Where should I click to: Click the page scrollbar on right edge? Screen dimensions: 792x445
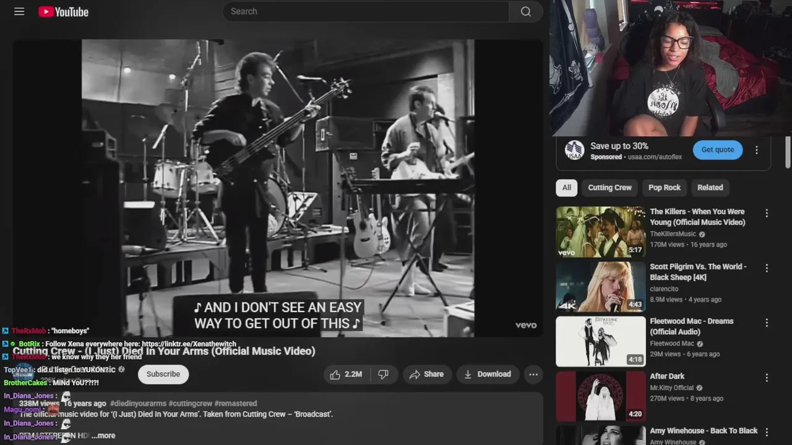pyautogui.click(x=788, y=151)
